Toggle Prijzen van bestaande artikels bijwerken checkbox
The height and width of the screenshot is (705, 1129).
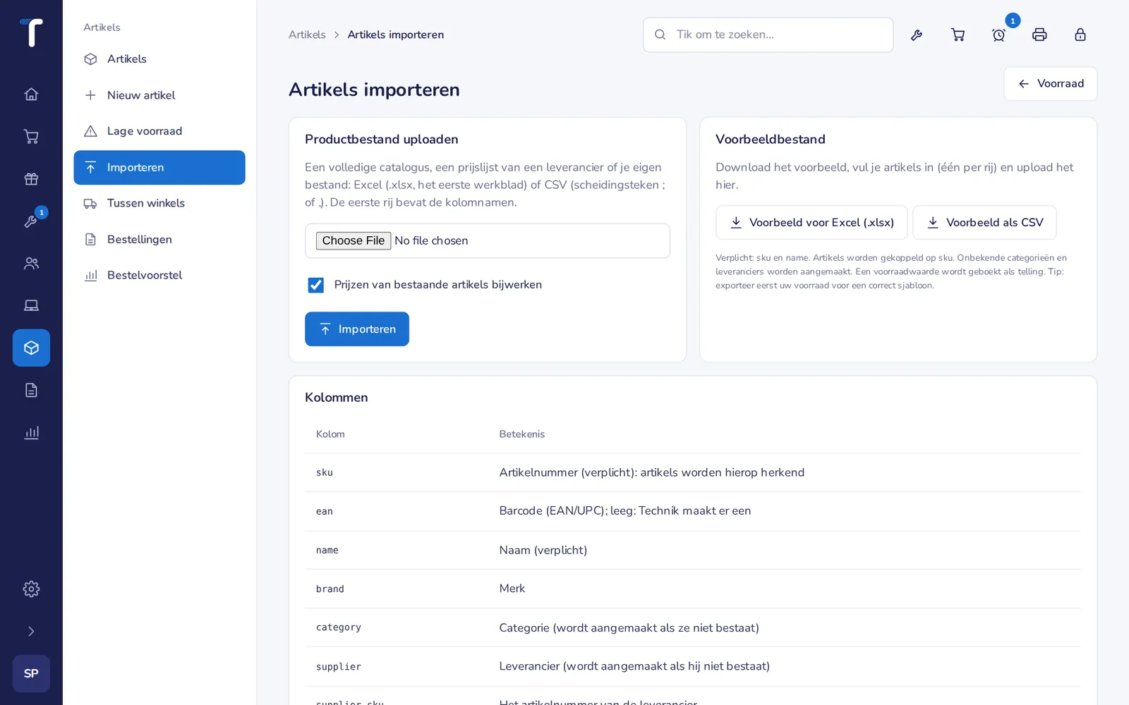point(315,285)
